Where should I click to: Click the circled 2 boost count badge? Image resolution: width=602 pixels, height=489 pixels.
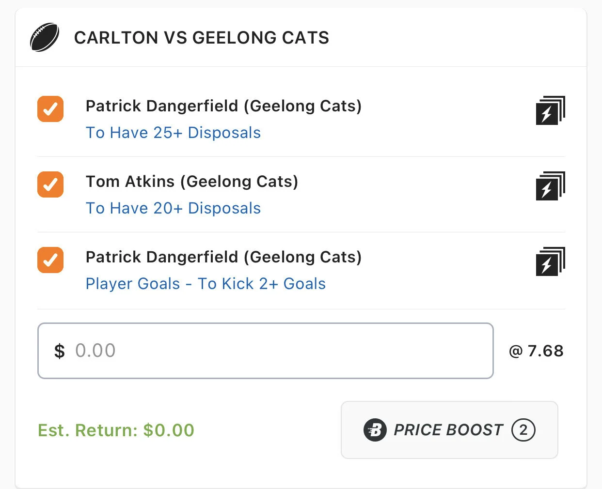coord(523,430)
